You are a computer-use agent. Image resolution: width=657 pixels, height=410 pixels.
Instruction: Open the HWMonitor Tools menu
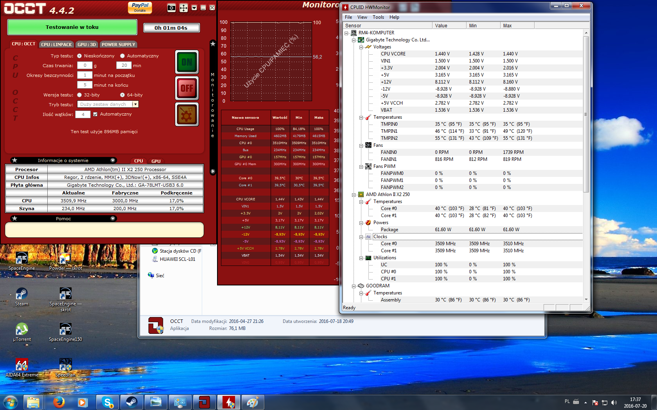(378, 17)
